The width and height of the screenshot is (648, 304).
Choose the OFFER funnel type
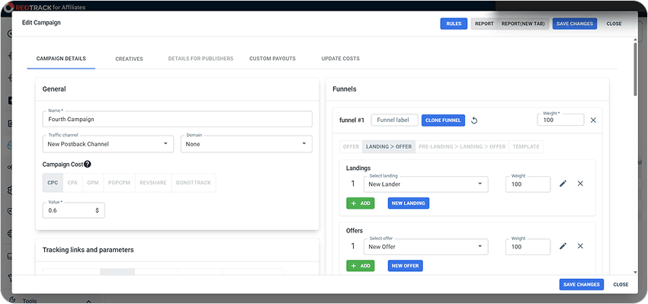pos(351,146)
